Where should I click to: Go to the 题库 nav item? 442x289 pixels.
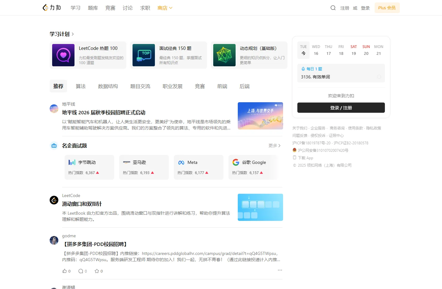93,8
